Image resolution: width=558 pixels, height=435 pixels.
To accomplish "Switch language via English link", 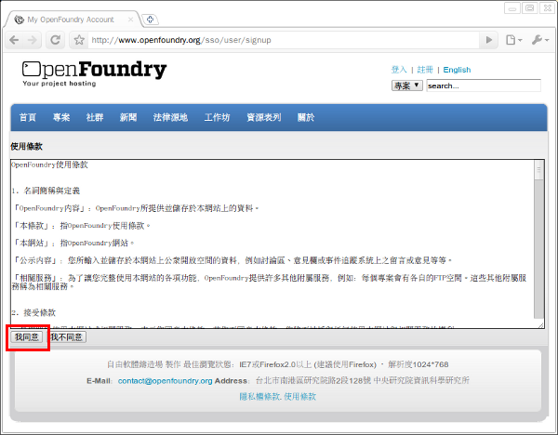I will (x=457, y=70).
